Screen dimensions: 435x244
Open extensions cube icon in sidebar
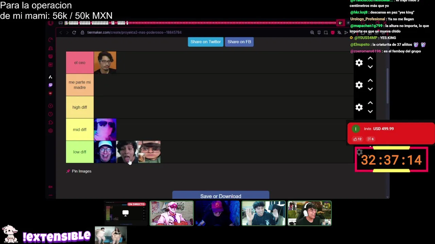point(50,122)
